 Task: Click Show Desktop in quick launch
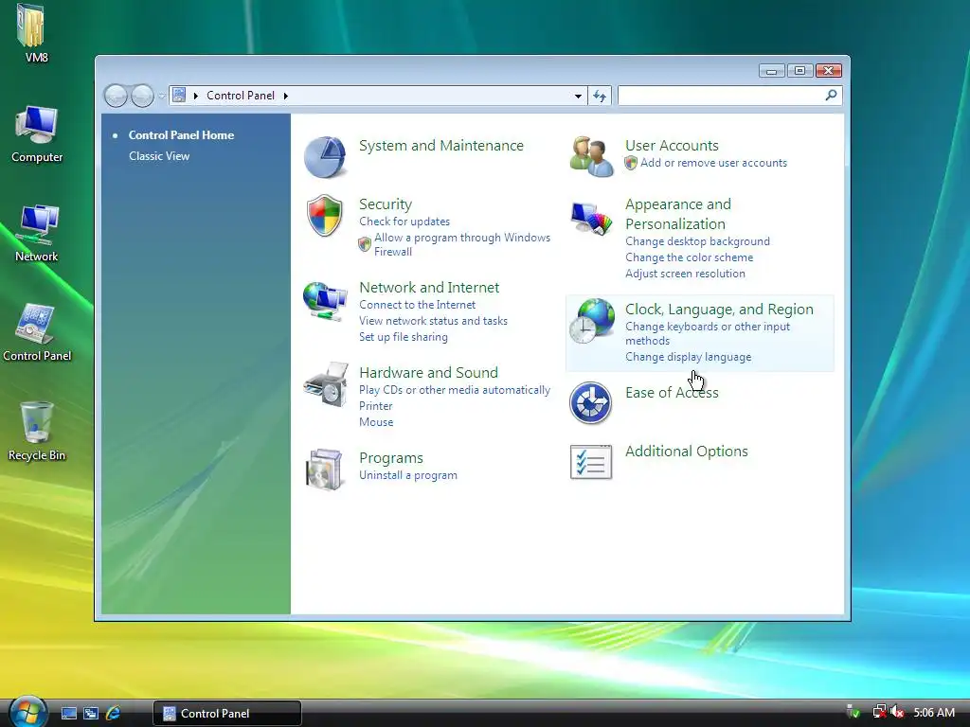68,714
